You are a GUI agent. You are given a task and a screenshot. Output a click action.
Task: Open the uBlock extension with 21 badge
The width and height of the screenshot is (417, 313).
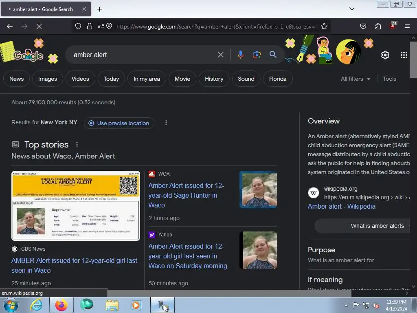pyautogui.click(x=393, y=26)
